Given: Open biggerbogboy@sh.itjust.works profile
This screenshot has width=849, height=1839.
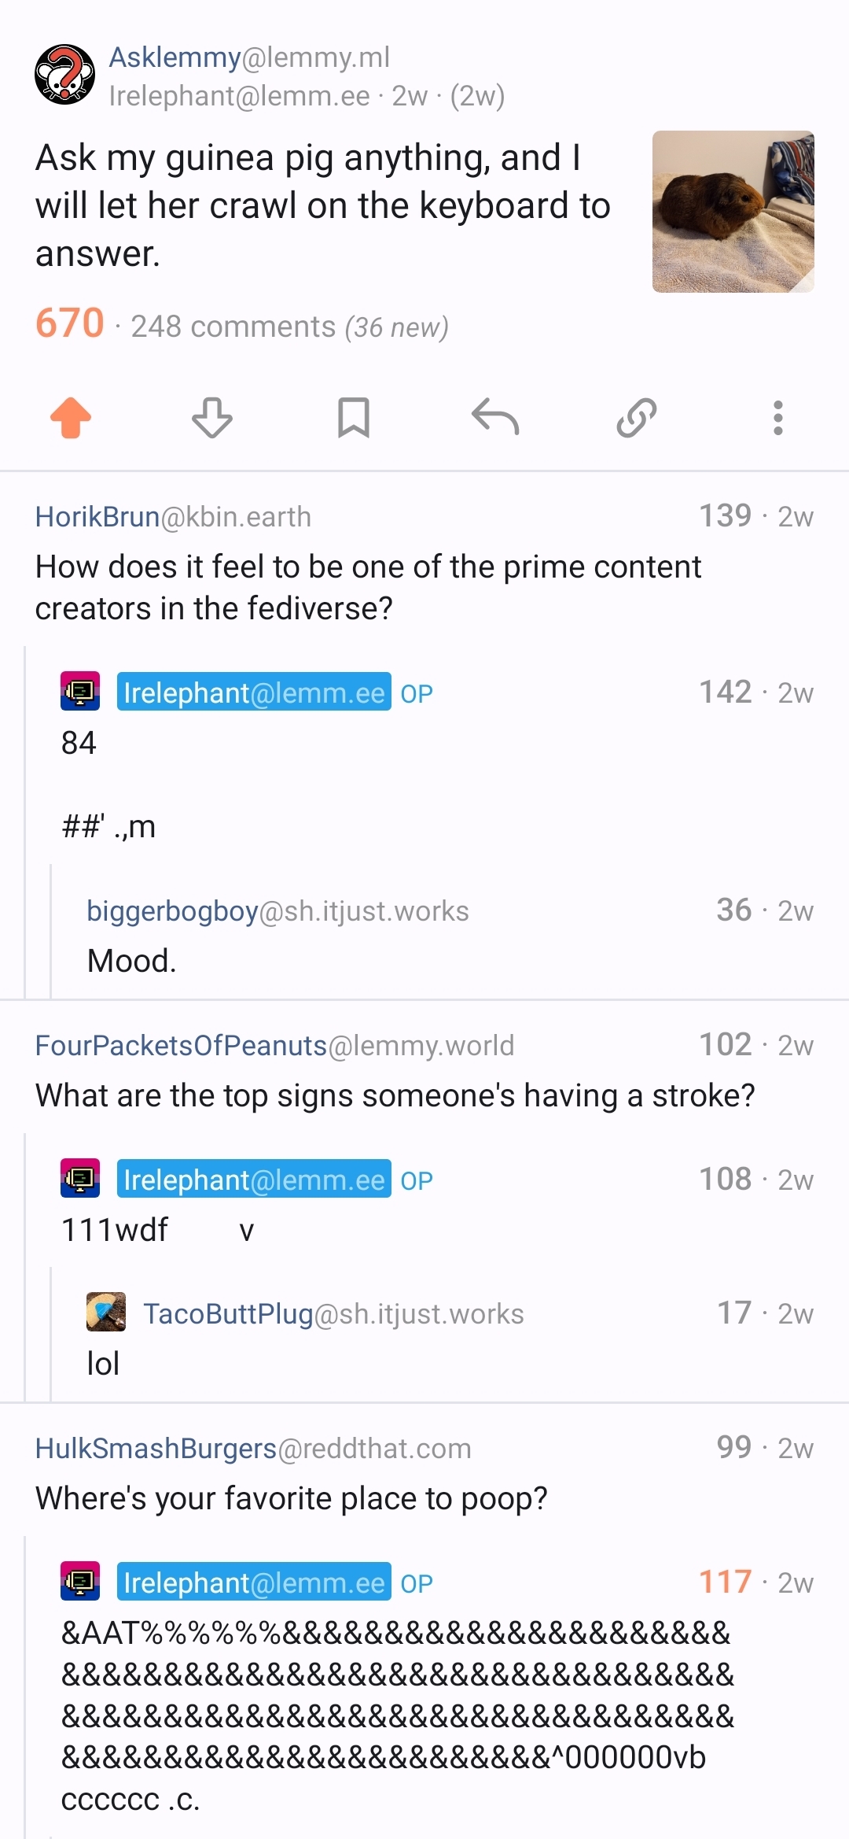Looking at the screenshot, I should pos(277,910).
